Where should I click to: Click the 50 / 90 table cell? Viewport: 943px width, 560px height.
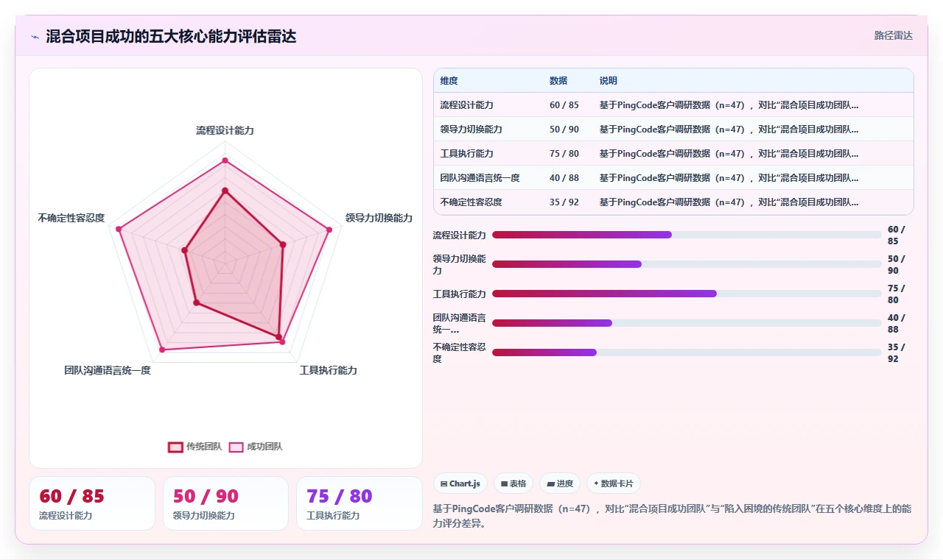pyautogui.click(x=564, y=130)
